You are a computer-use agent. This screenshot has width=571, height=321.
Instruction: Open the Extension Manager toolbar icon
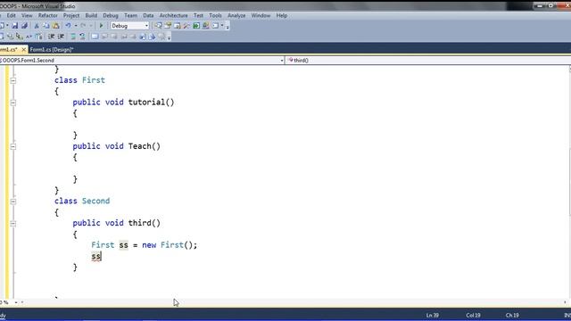(206, 26)
